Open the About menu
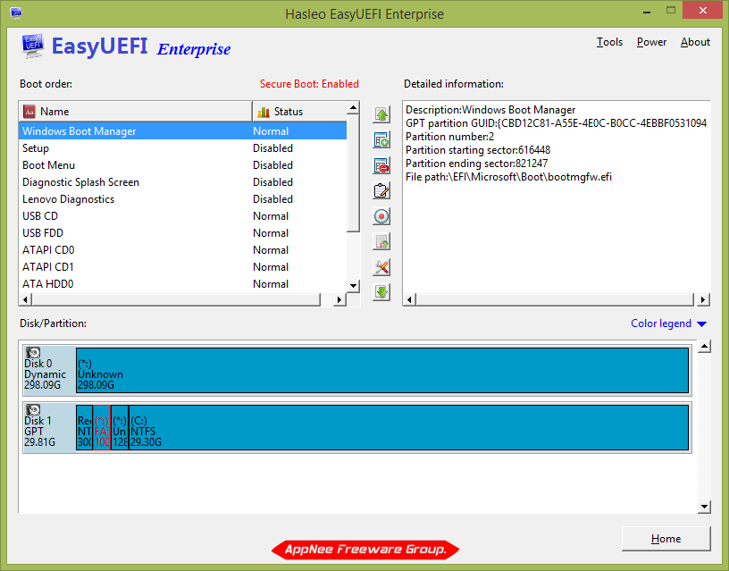 (695, 42)
